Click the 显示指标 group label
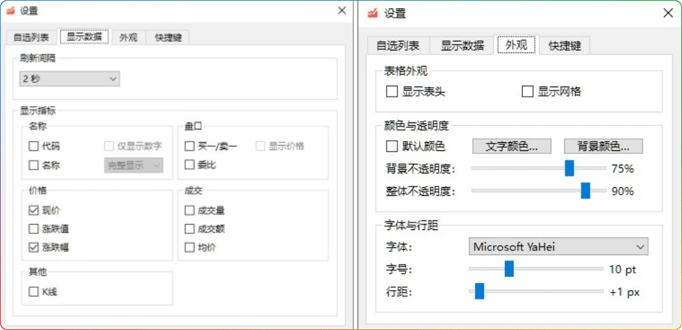The width and height of the screenshot is (682, 330). 38,110
